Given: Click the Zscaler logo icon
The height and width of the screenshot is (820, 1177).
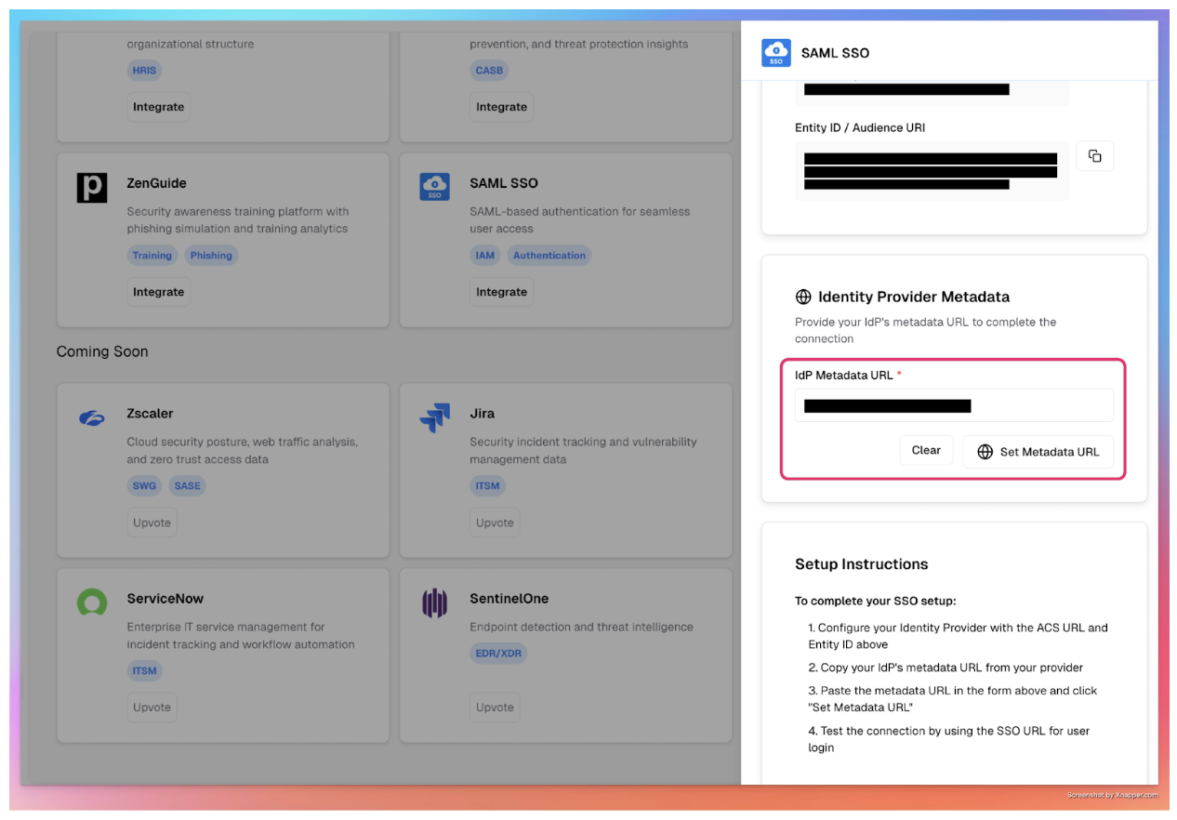Looking at the screenshot, I should [92, 418].
